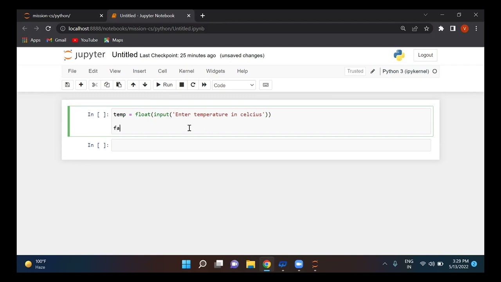The height and width of the screenshot is (282, 501).
Task: Open the File menu
Action: point(72,71)
